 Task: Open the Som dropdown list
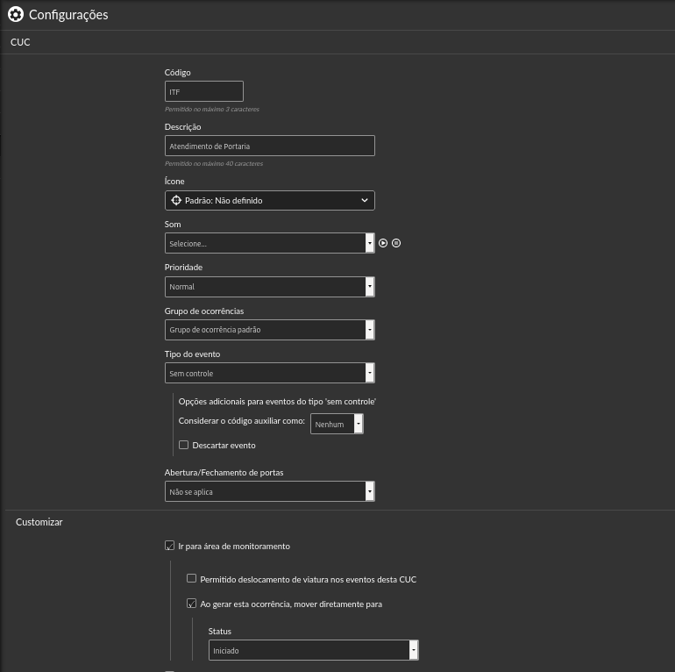click(269, 243)
